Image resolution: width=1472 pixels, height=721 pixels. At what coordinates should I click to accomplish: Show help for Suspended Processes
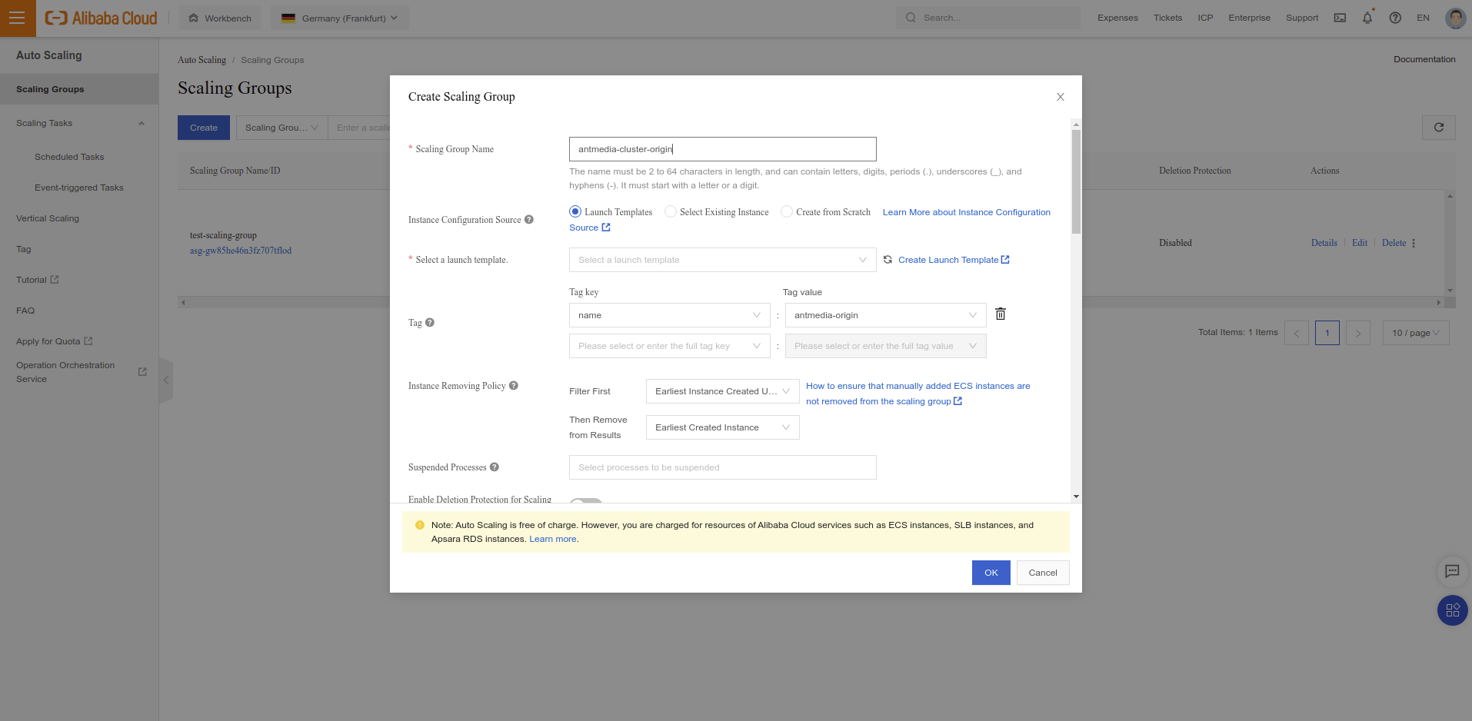tap(495, 467)
